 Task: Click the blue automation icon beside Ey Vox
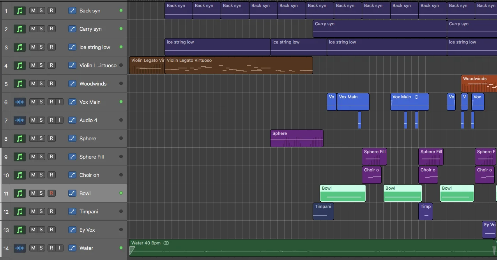[72, 230]
